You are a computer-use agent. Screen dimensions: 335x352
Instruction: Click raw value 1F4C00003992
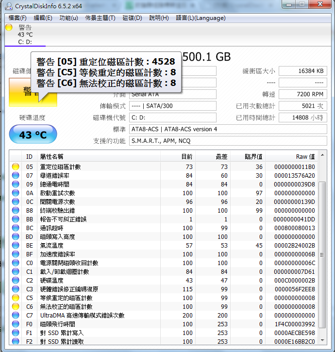coord(295,324)
